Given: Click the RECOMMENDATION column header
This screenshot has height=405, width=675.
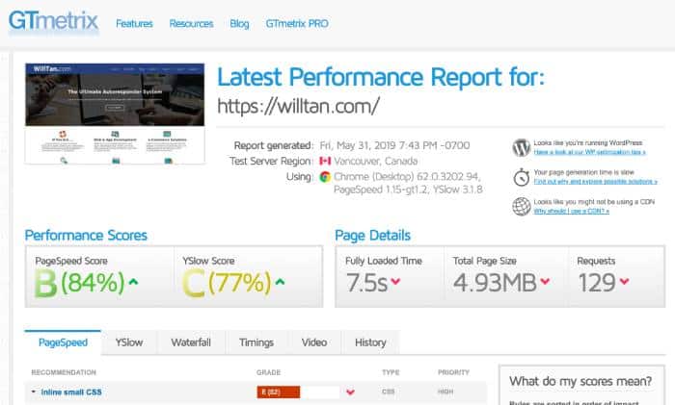Looking at the screenshot, I should [x=64, y=372].
